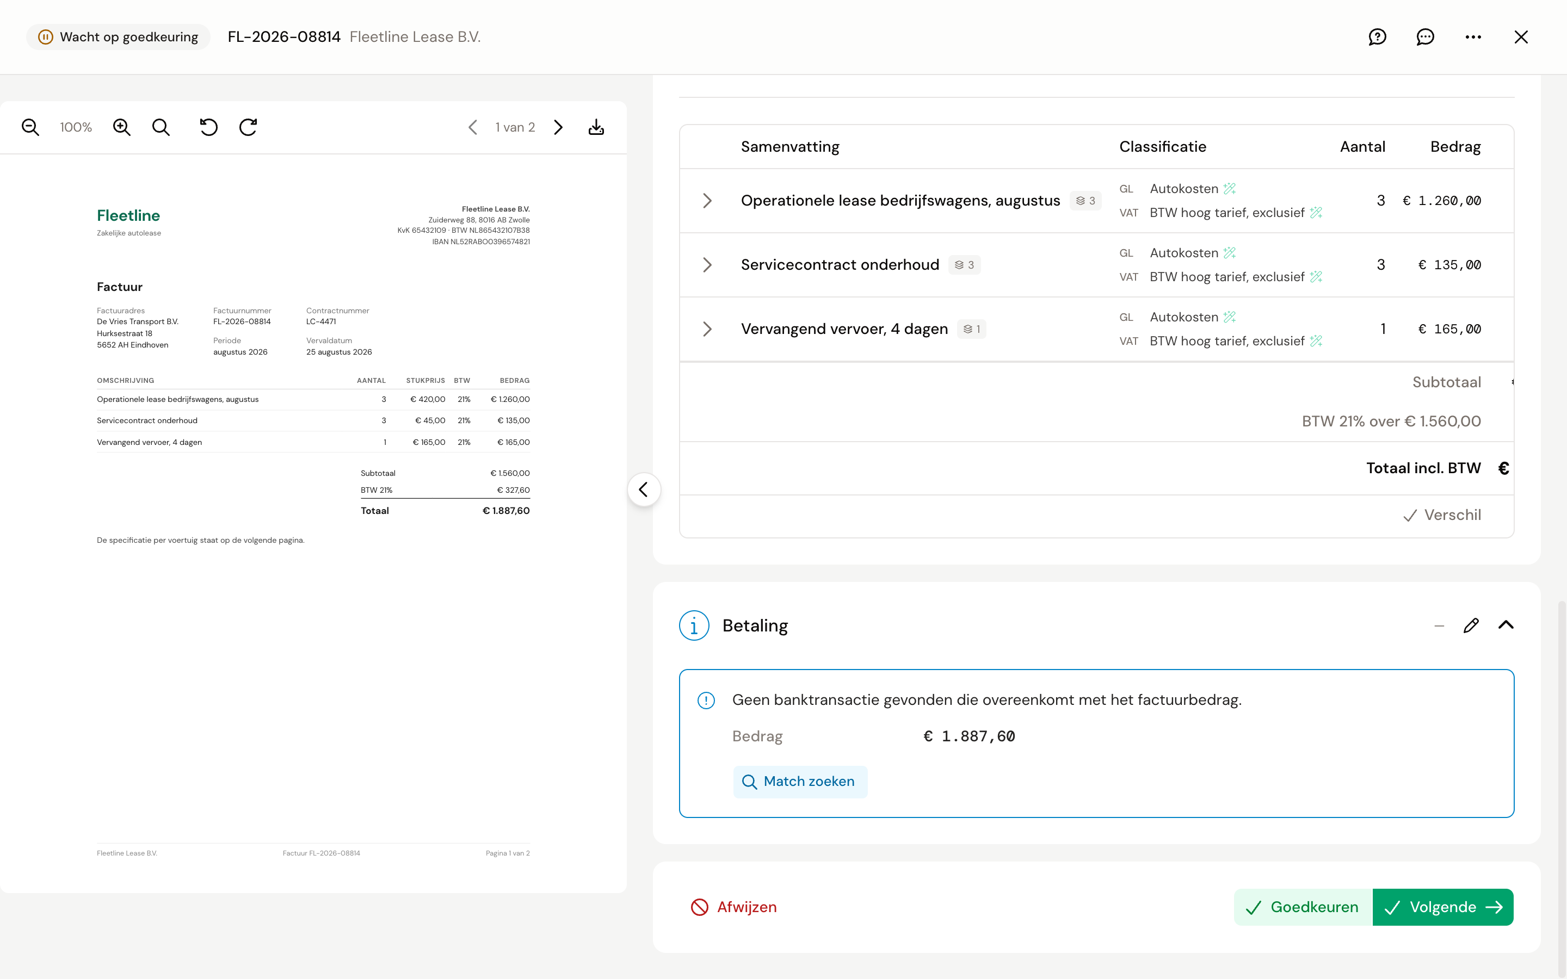This screenshot has width=1567, height=979.
Task: Open the comments chat bubble
Action: tap(1425, 37)
